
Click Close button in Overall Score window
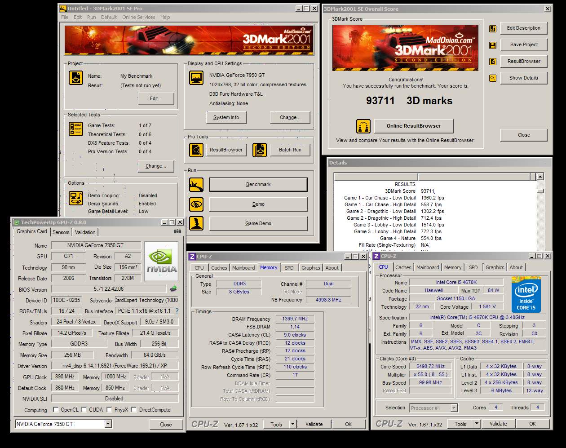(x=524, y=135)
